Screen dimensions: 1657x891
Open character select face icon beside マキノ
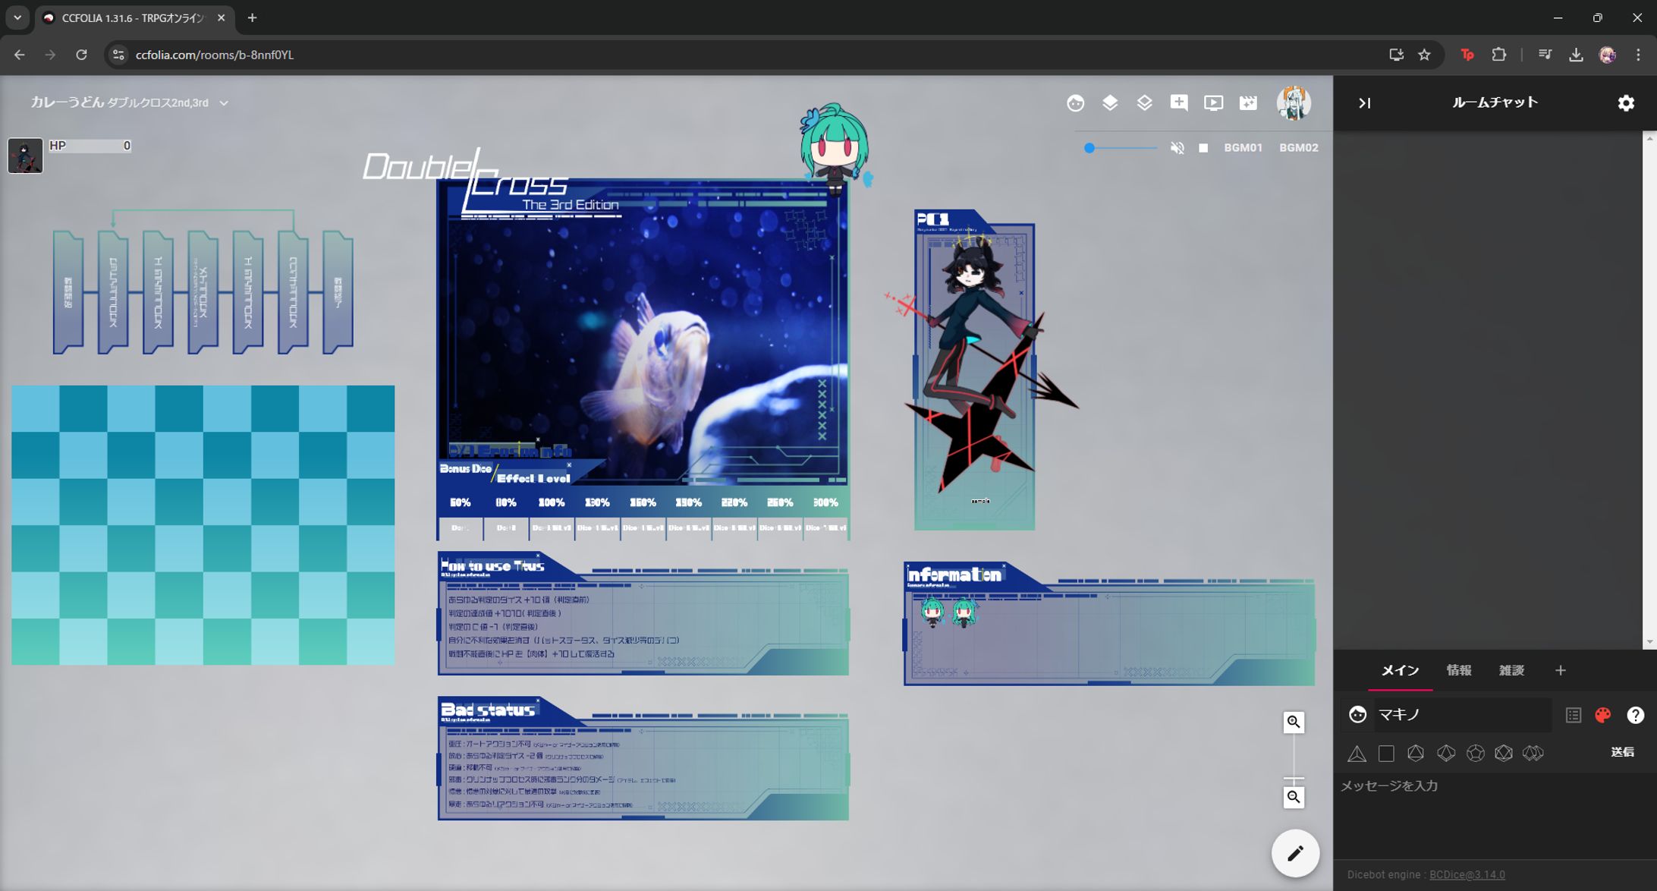click(1357, 714)
